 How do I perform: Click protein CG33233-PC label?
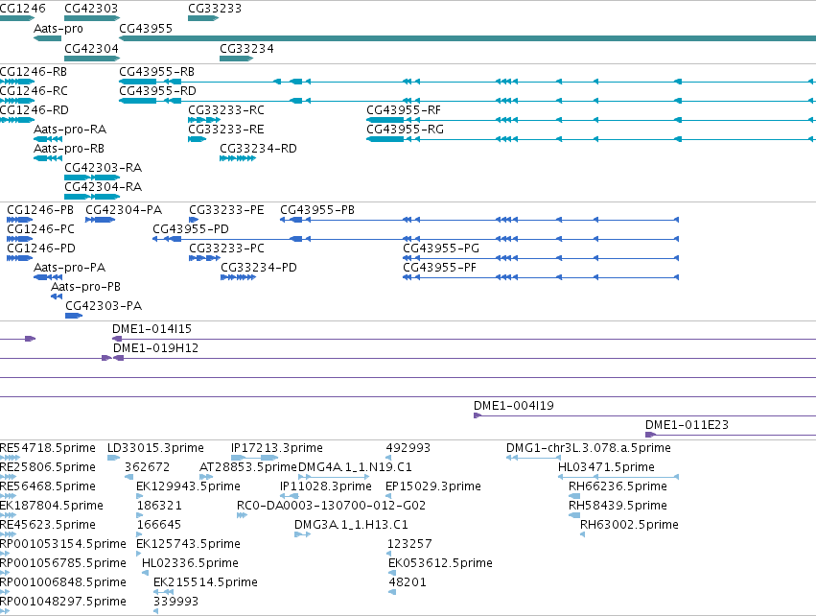pyautogui.click(x=226, y=249)
